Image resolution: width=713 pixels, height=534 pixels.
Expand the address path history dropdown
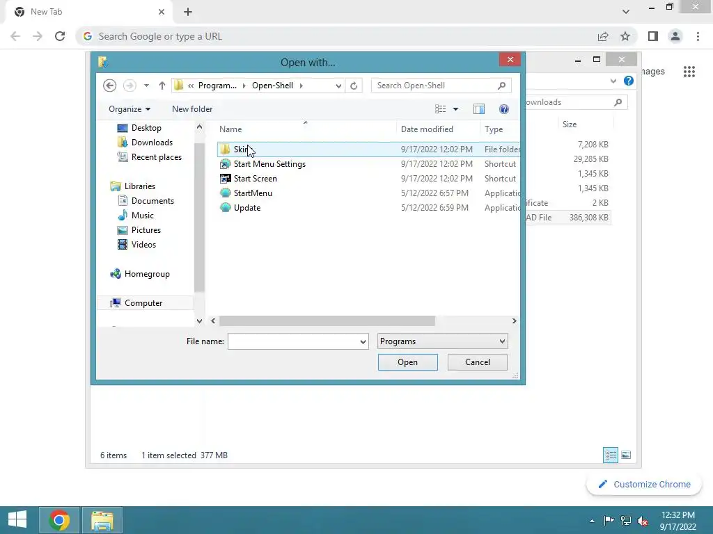tap(338, 86)
